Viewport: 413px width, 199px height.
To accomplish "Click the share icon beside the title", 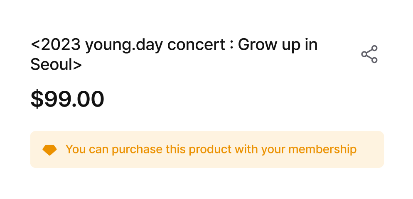I will (369, 54).
